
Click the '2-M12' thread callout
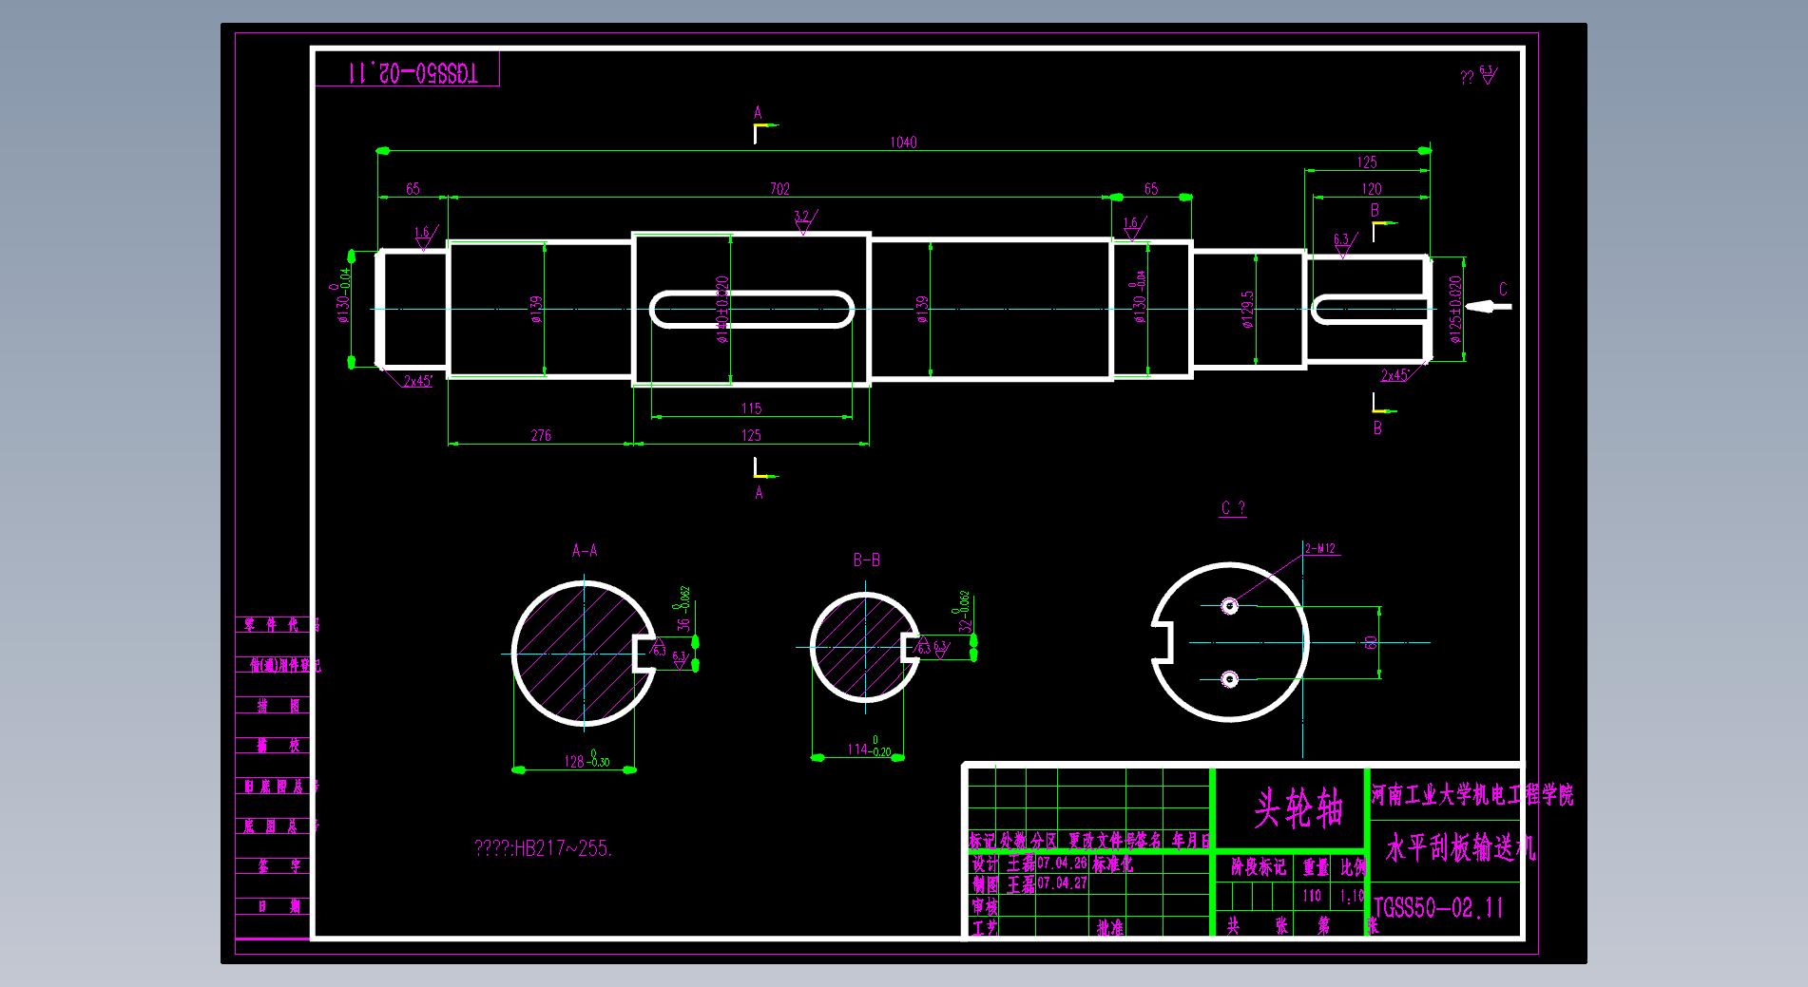click(x=1320, y=548)
